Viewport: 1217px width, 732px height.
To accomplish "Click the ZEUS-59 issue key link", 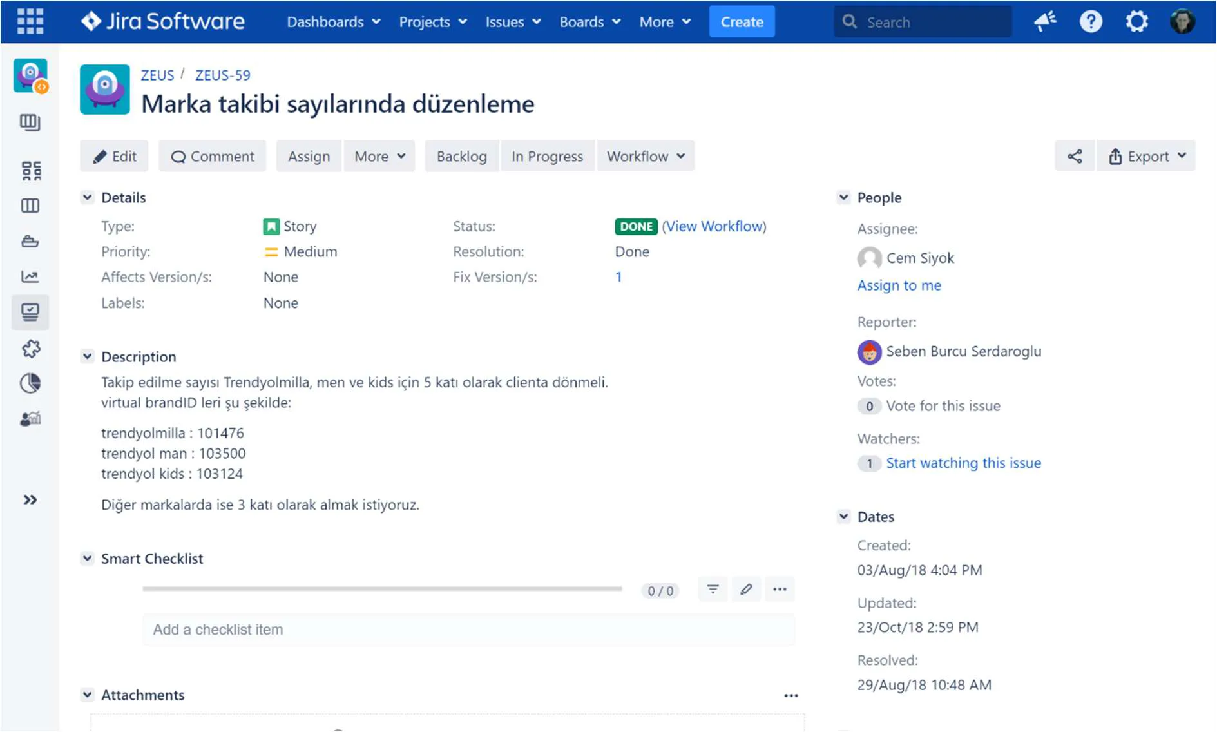I will [x=223, y=75].
